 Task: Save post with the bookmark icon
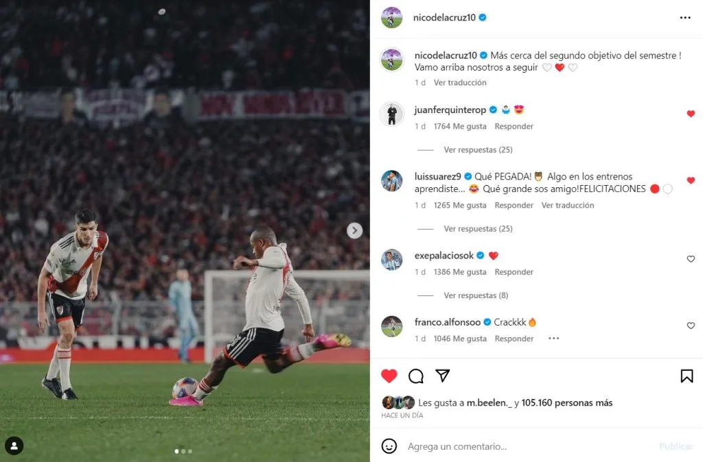point(687,376)
